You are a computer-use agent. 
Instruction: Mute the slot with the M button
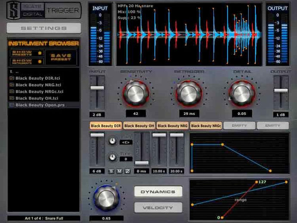[119, 171]
